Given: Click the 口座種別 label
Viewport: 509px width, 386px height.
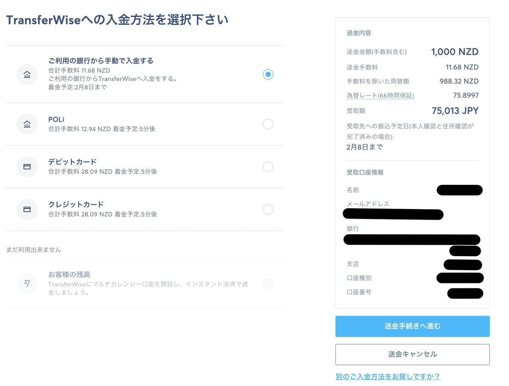Looking at the screenshot, I should click(359, 278).
